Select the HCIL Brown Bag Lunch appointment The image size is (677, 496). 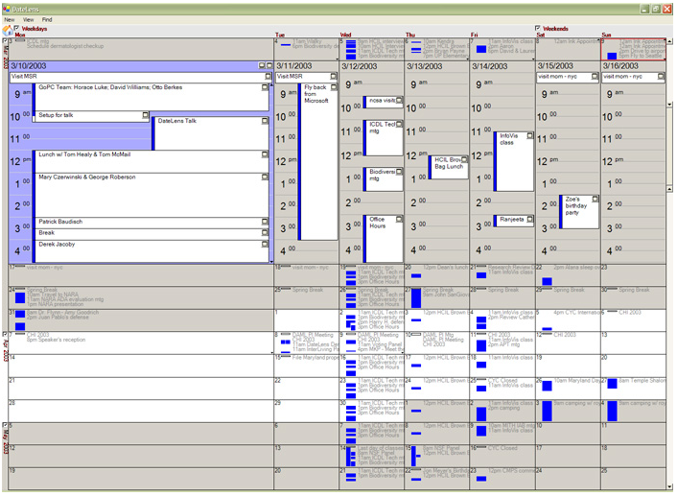[x=448, y=167]
